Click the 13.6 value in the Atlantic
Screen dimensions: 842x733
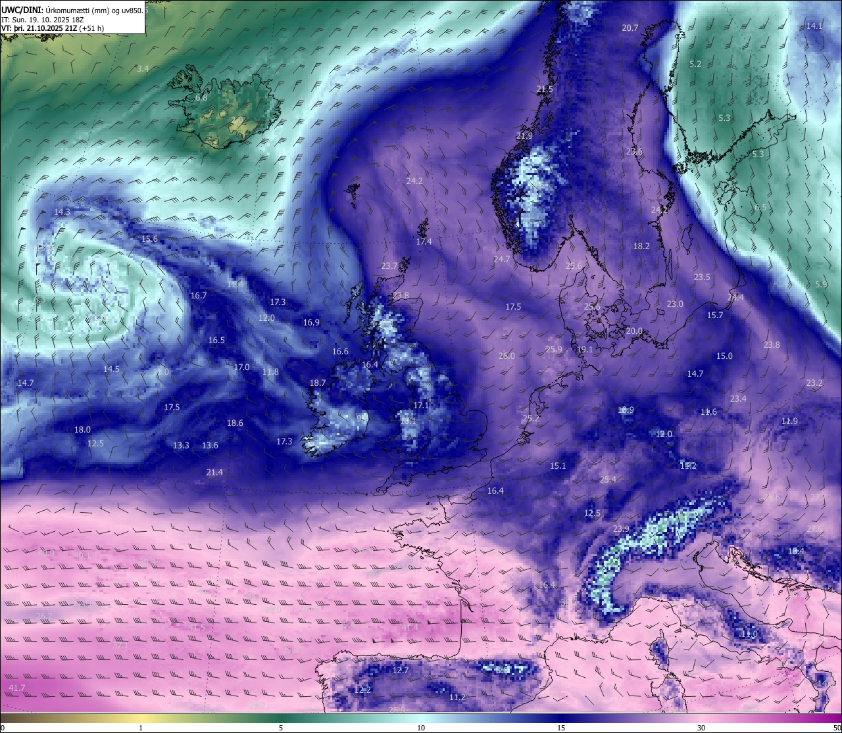(x=210, y=445)
